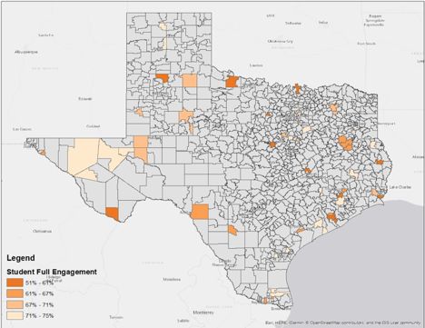Click the Legend heading

[x=21, y=258]
